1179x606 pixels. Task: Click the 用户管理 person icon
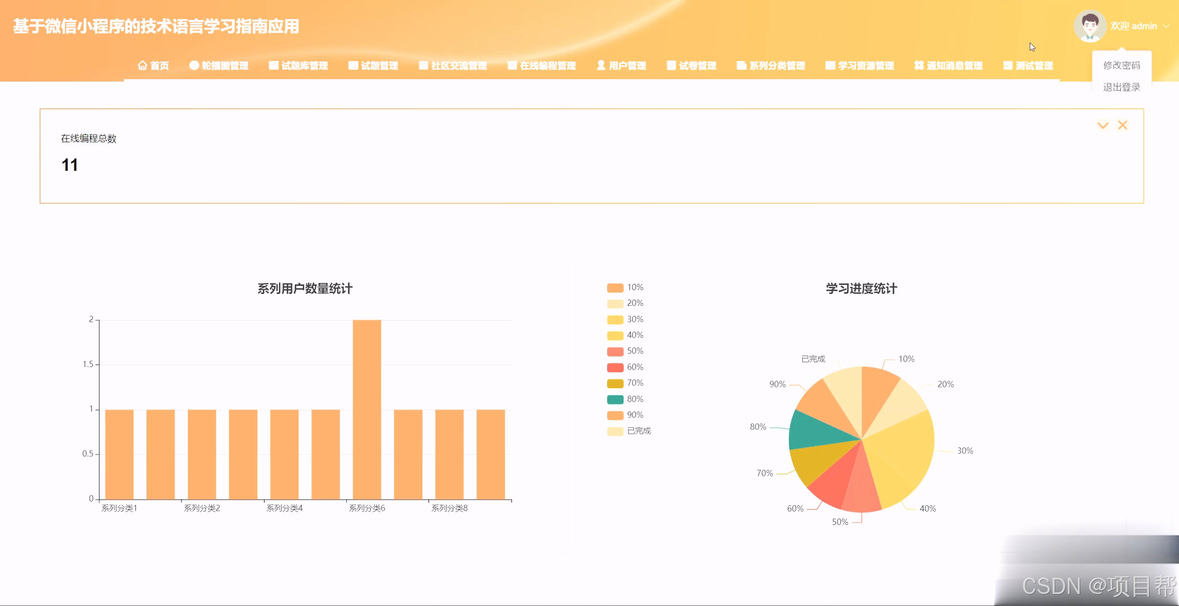pyautogui.click(x=601, y=65)
